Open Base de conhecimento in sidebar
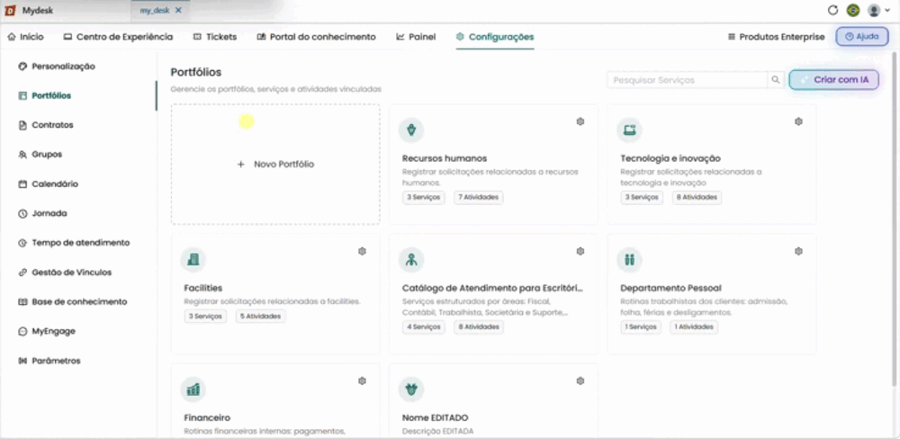 coord(72,302)
